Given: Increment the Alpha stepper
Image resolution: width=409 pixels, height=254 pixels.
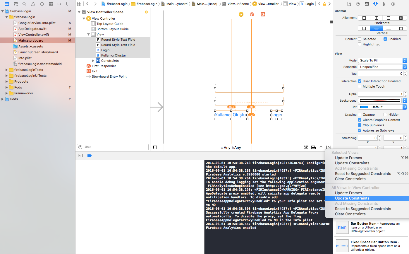Looking at the screenshot, I should [405, 93].
